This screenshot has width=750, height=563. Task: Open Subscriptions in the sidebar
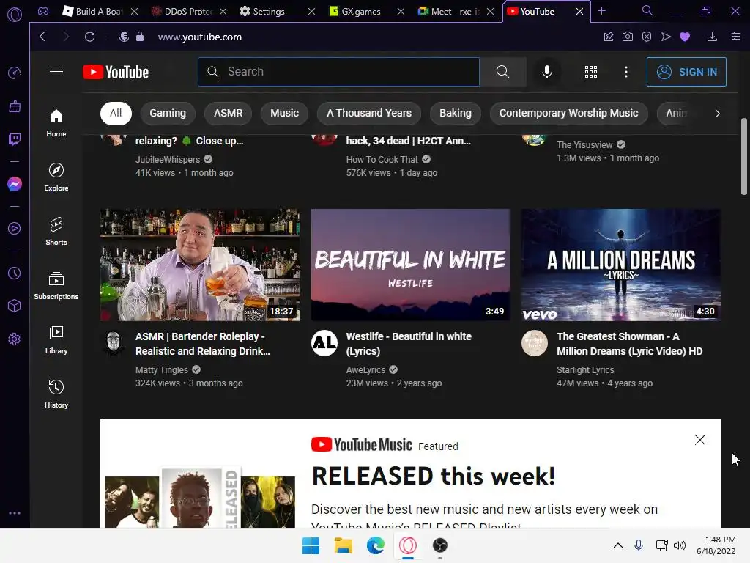[x=56, y=286]
